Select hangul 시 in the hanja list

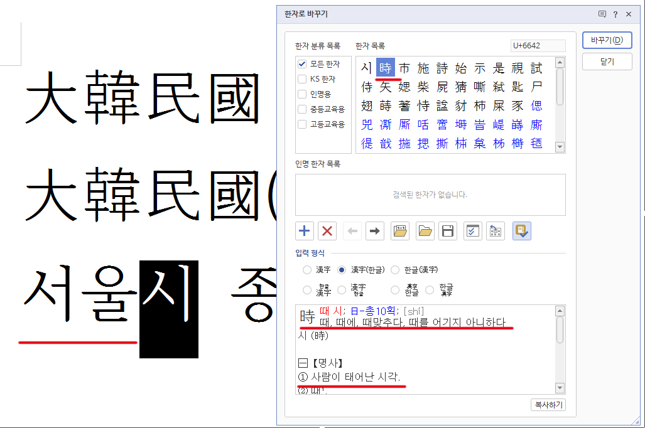(367, 68)
